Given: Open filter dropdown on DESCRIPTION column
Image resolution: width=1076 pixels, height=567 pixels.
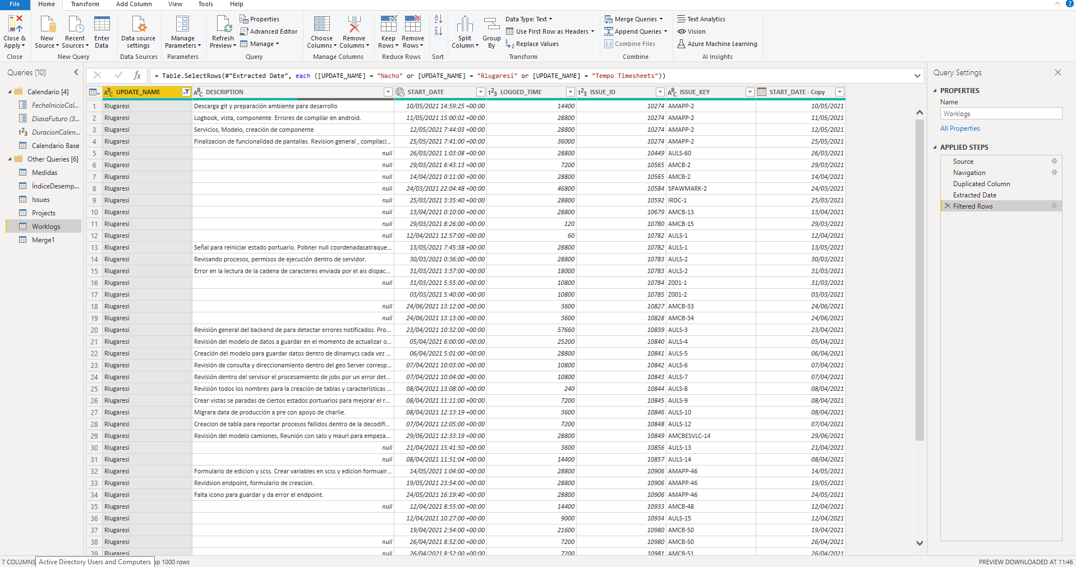Looking at the screenshot, I should 388,92.
